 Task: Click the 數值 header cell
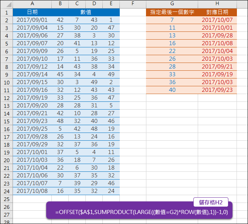coord(86,12)
